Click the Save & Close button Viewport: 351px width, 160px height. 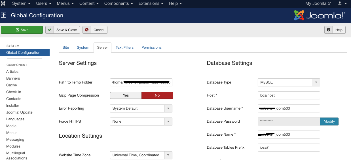coord(63,30)
